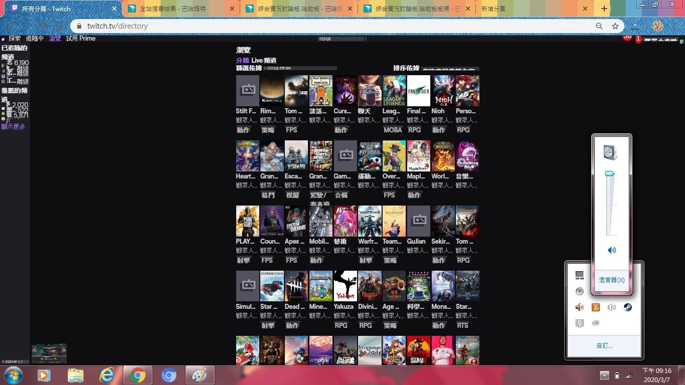Open the Streamer Daily cover
Image resolution: width=685 pixels, height=385 pixels.
pos(370,350)
